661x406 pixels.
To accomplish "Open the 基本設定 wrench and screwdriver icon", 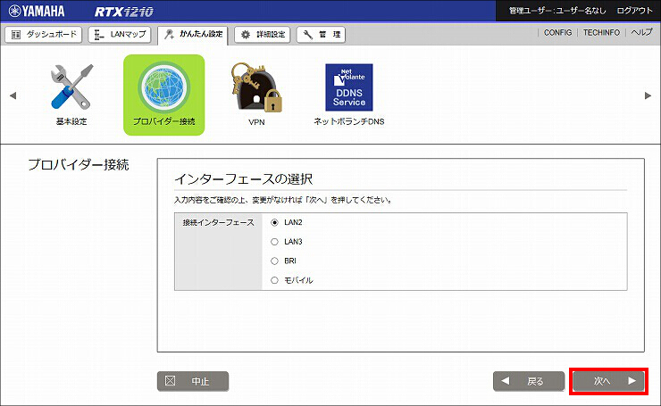I will point(71,87).
